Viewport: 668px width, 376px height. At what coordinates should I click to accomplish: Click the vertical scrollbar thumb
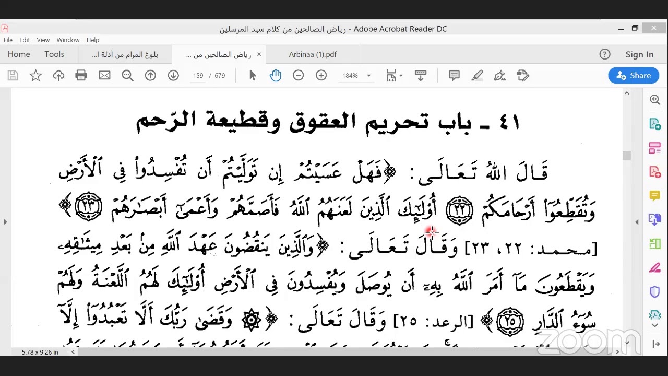point(627,156)
